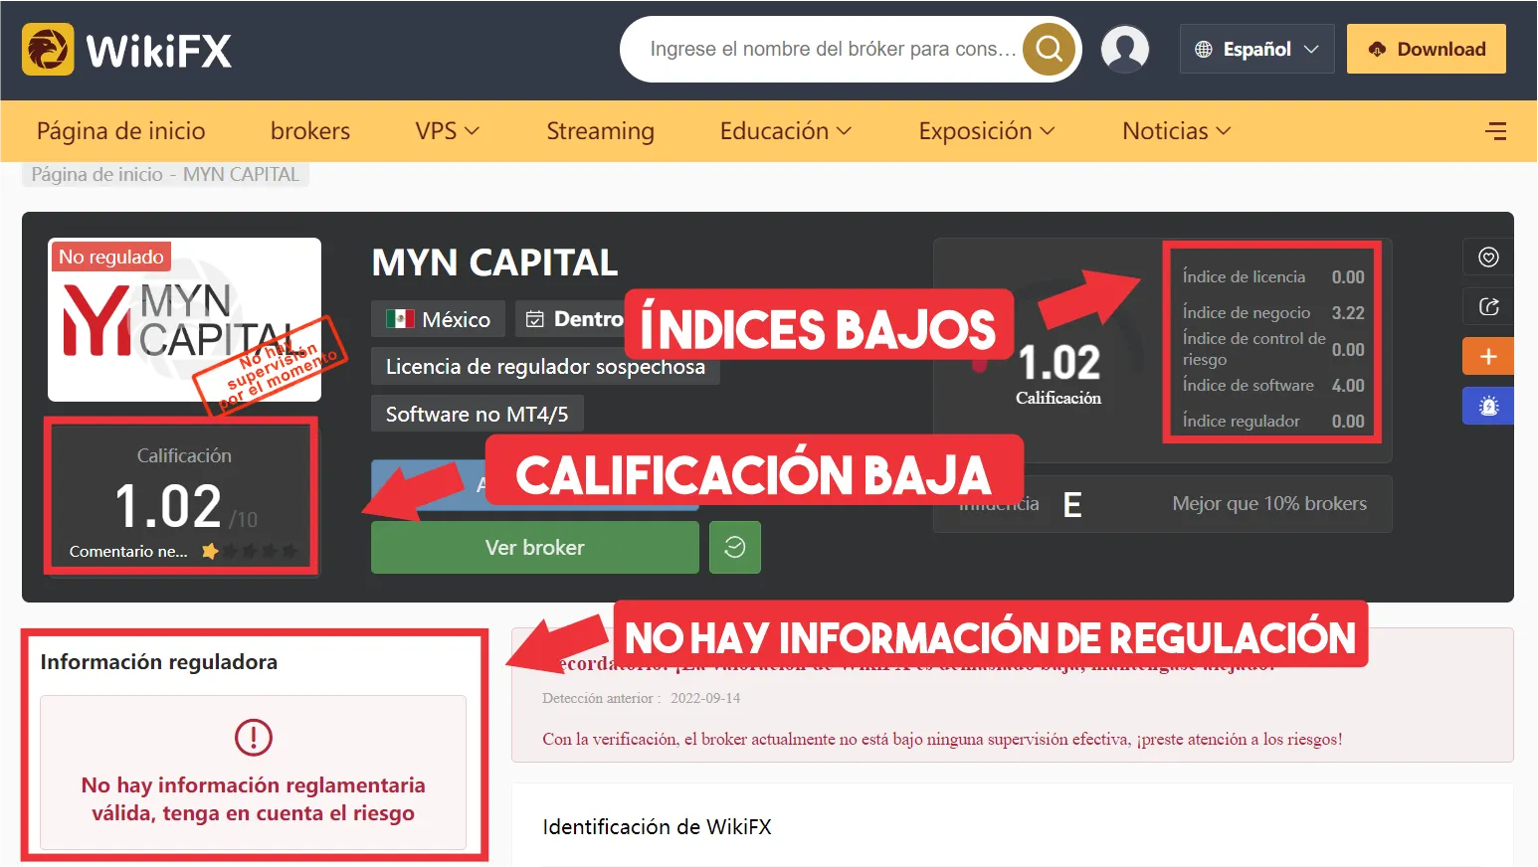Image resolution: width=1538 pixels, height=867 pixels.
Task: Click the orange plus icon
Action: [1488, 356]
